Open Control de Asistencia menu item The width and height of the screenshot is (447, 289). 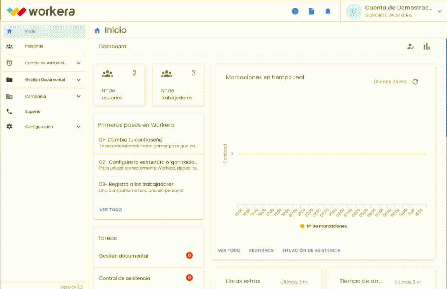[x=44, y=63]
